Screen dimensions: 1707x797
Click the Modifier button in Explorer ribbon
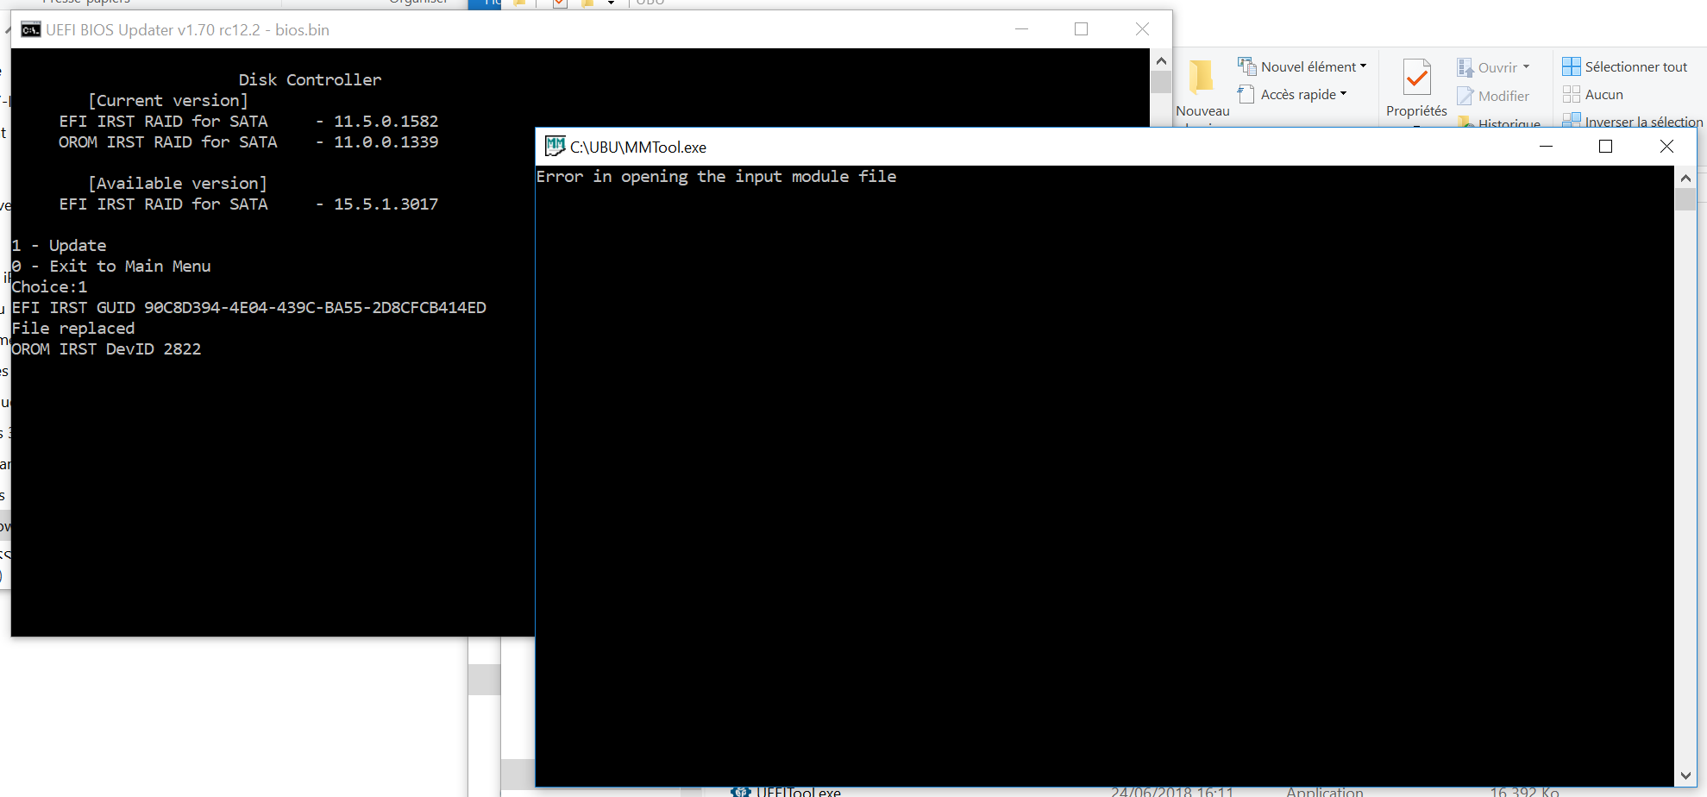click(x=1493, y=96)
